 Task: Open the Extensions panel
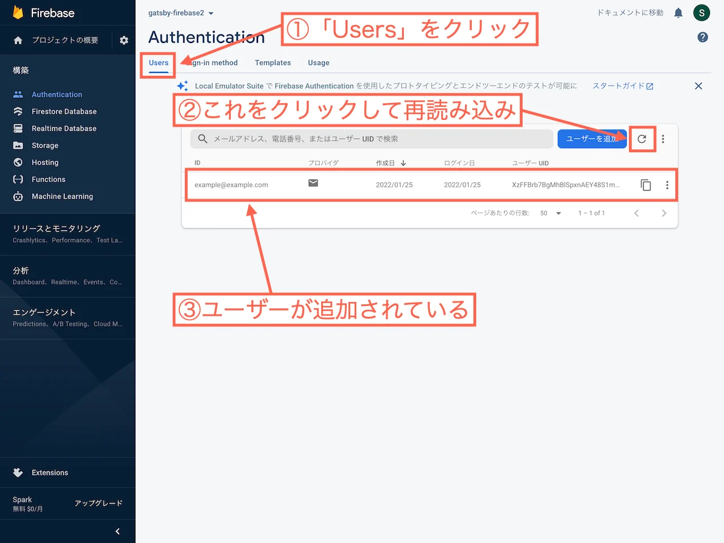[50, 472]
